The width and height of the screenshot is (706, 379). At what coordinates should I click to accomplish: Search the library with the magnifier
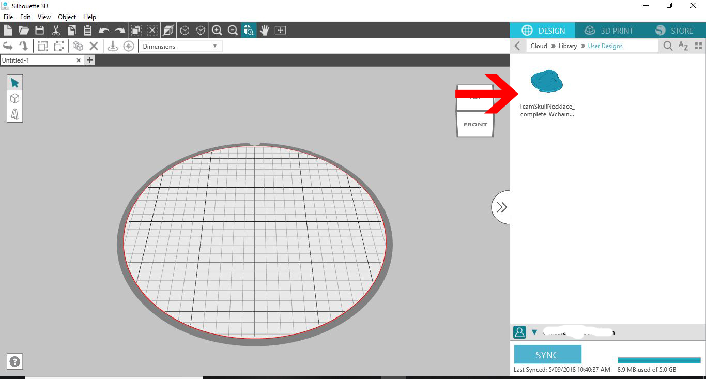[x=668, y=46]
